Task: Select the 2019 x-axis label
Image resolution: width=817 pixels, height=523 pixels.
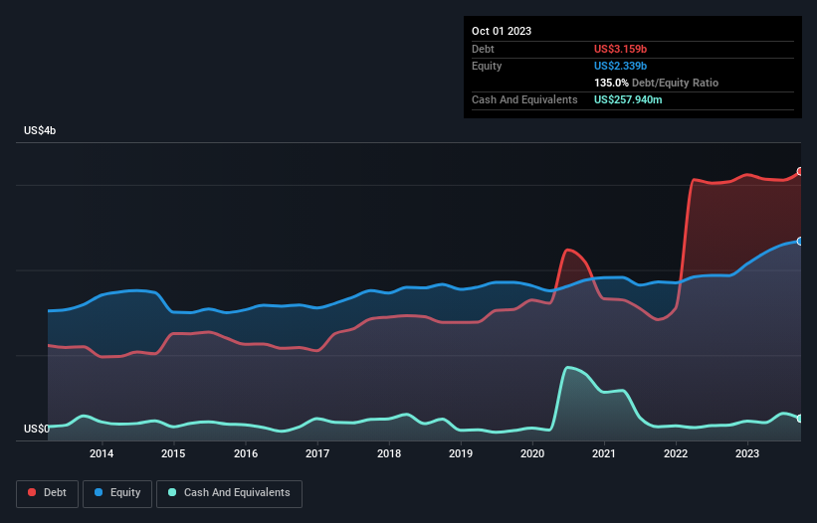Action: click(461, 453)
